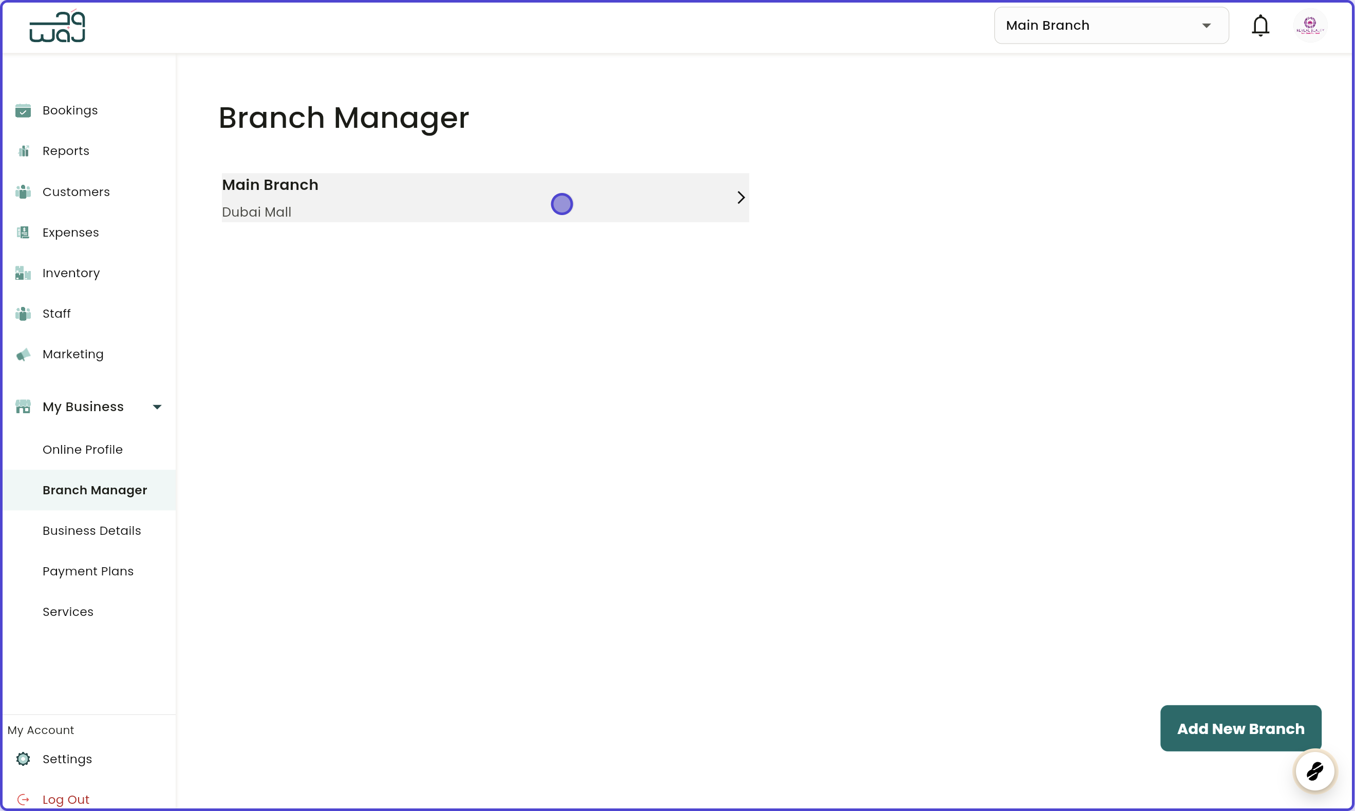Click the Customers group icon

[23, 191]
